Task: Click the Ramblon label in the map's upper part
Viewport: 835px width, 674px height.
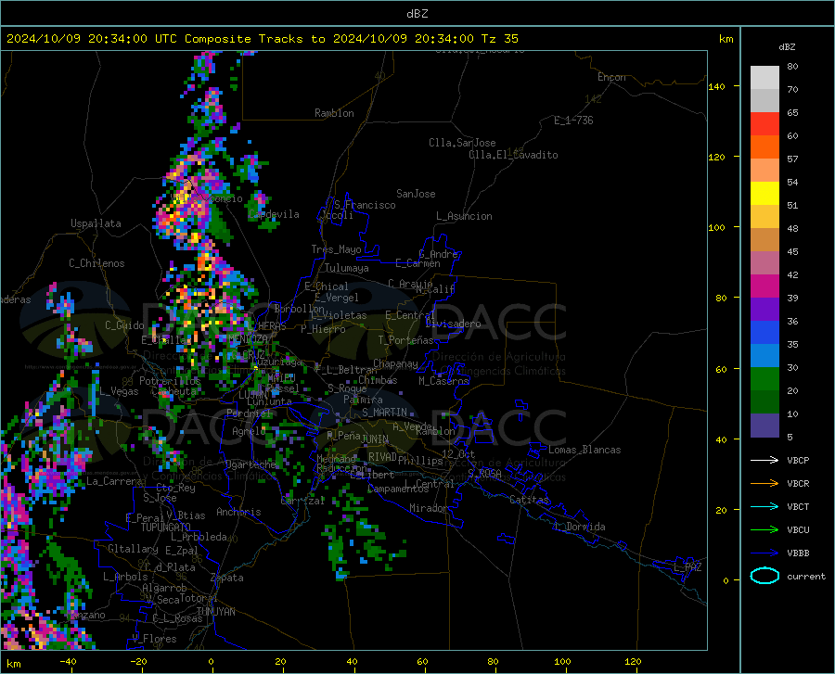Action: pos(334,113)
